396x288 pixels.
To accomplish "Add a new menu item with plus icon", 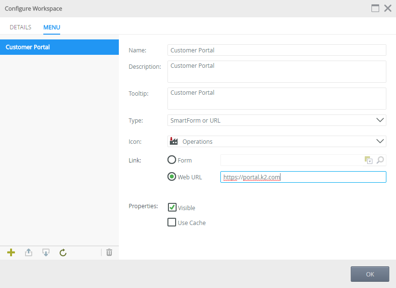I will click(11, 252).
